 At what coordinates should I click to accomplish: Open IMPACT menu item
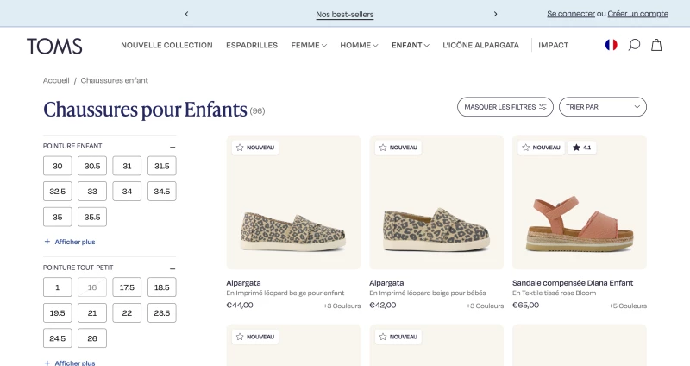coord(553,45)
